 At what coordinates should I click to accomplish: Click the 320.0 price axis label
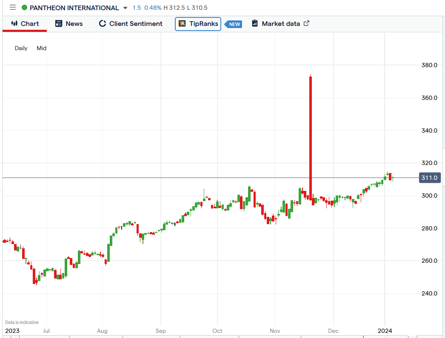429,163
